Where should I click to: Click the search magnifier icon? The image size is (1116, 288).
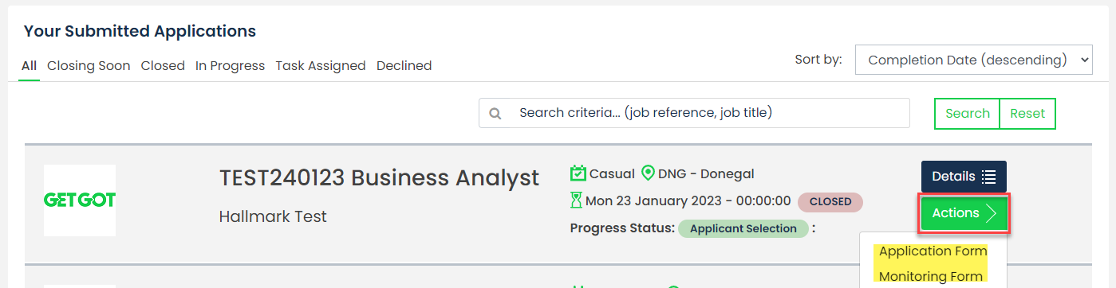[x=495, y=114]
